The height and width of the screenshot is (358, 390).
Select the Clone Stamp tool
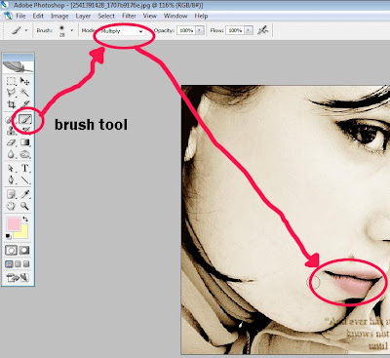click(x=12, y=131)
